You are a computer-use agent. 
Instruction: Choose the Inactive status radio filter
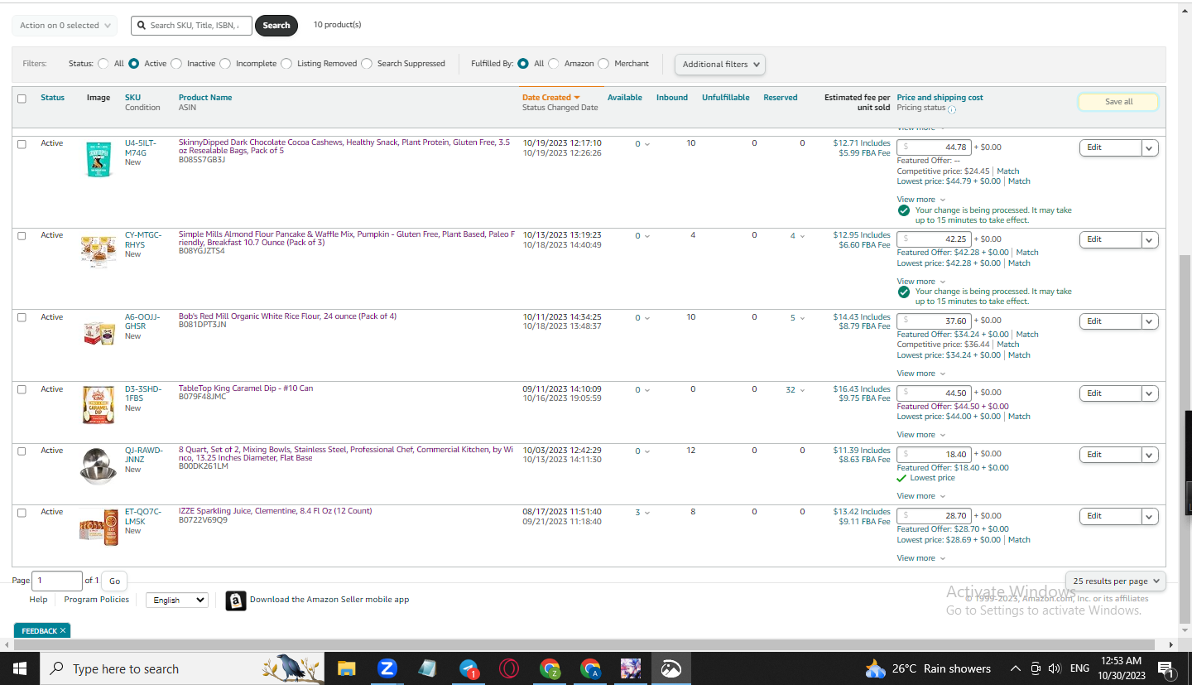[175, 64]
